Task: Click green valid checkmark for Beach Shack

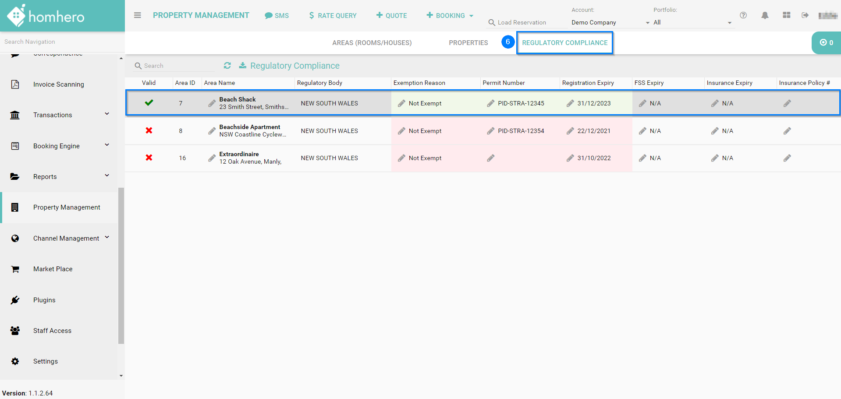Action: coord(149,103)
